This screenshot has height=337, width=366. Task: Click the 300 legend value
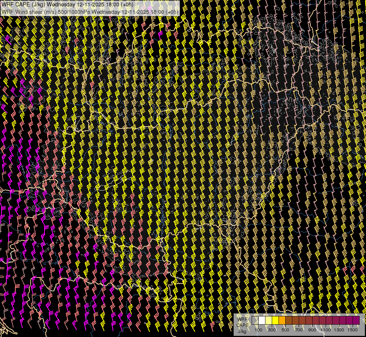pos(272,330)
